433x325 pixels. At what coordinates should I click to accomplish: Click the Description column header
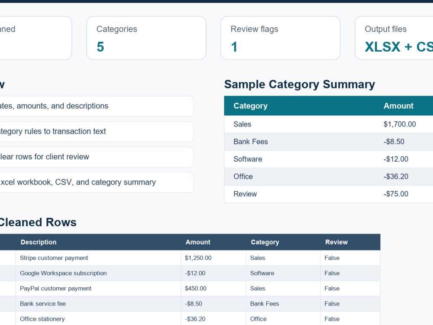point(39,242)
